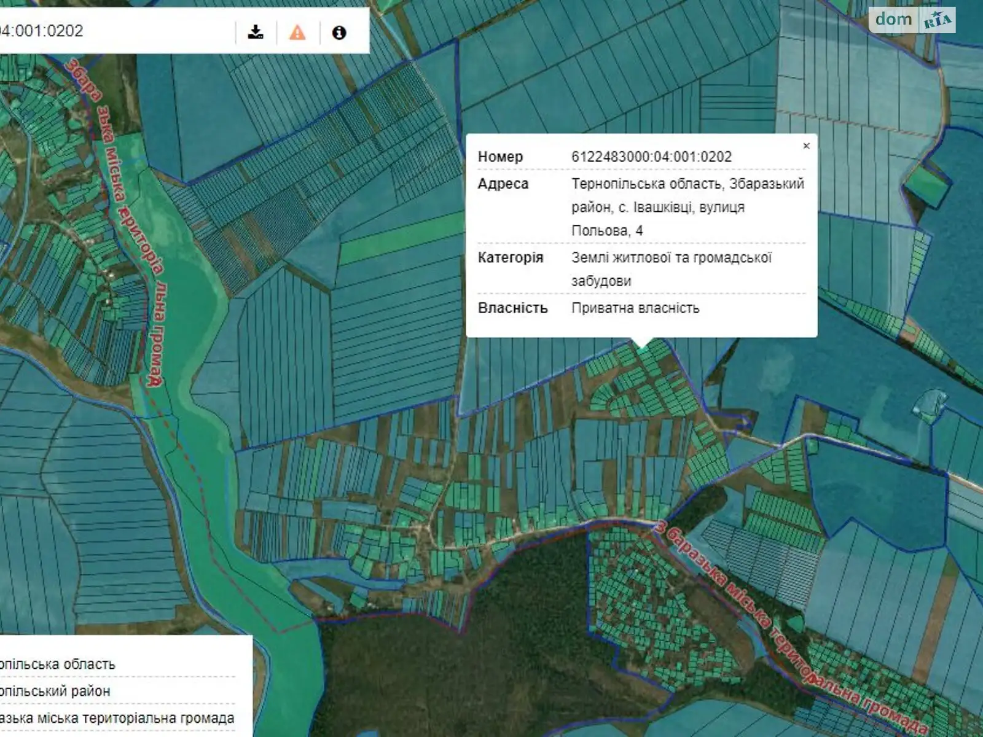The height and width of the screenshot is (737, 983).
Task: Close the parcel info popup
Action: tap(806, 146)
